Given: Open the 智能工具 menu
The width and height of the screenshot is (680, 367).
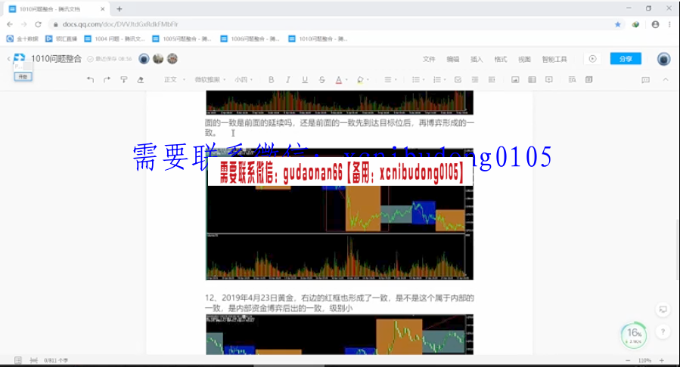Looking at the screenshot, I should click(554, 60).
